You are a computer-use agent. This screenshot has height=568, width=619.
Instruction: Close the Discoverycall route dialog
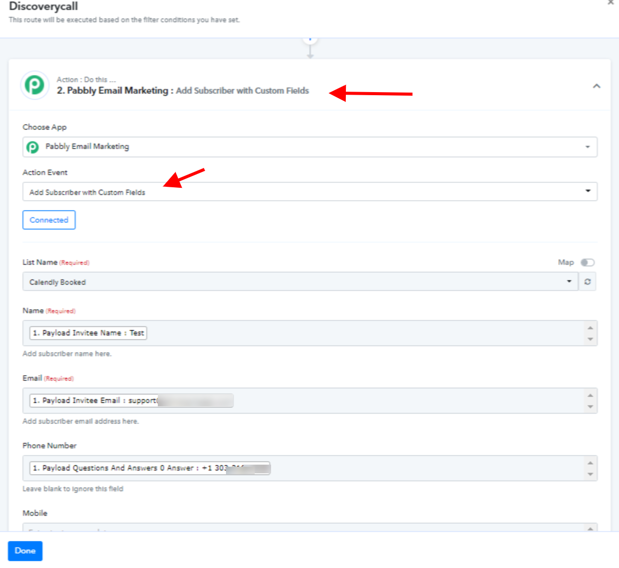coord(610,3)
